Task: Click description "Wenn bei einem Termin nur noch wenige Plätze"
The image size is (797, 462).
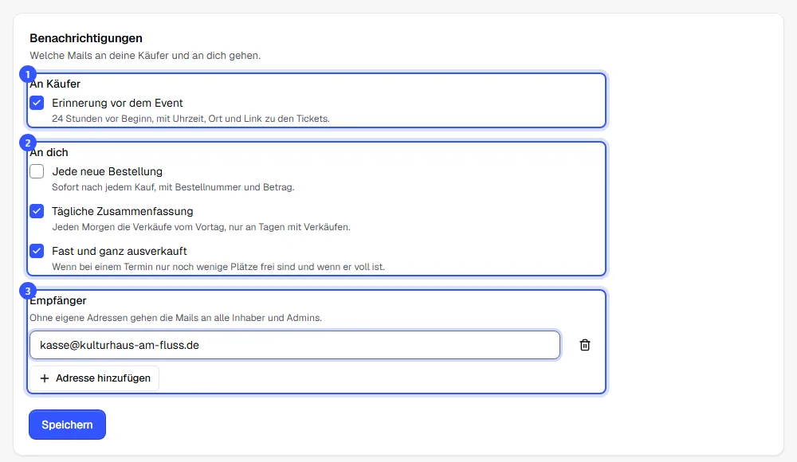Action: coord(218,266)
